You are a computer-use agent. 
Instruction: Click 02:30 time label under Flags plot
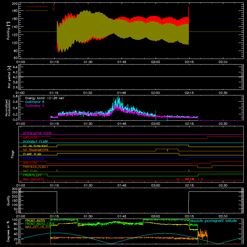[223, 186]
